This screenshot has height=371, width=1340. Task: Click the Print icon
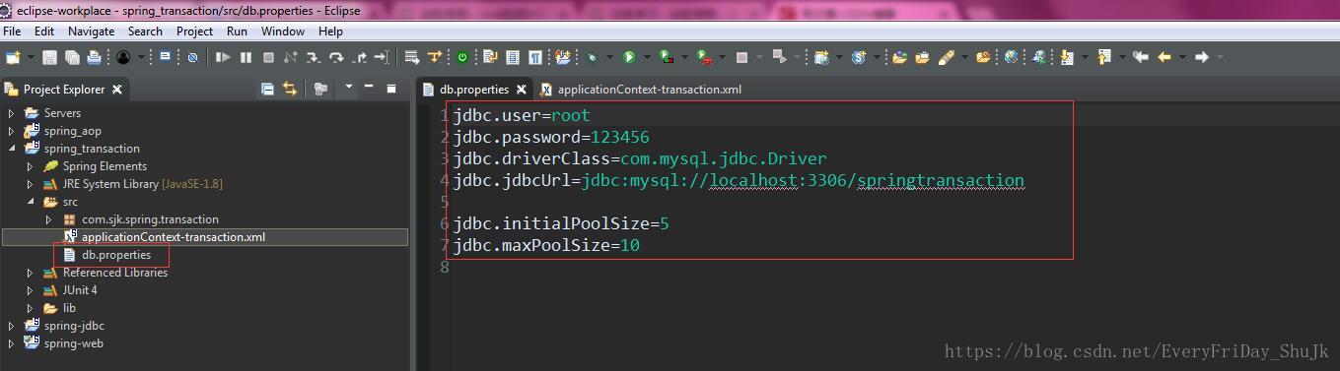94,57
